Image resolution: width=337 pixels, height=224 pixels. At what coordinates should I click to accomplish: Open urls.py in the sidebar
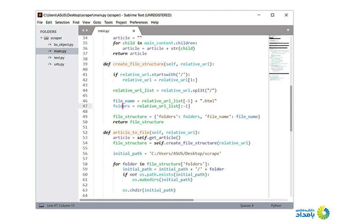tap(59, 64)
